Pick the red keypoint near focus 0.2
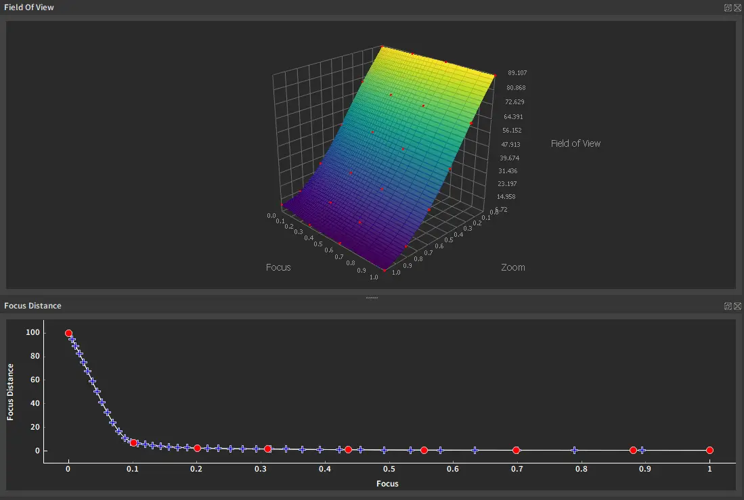744x500 pixels. point(197,448)
